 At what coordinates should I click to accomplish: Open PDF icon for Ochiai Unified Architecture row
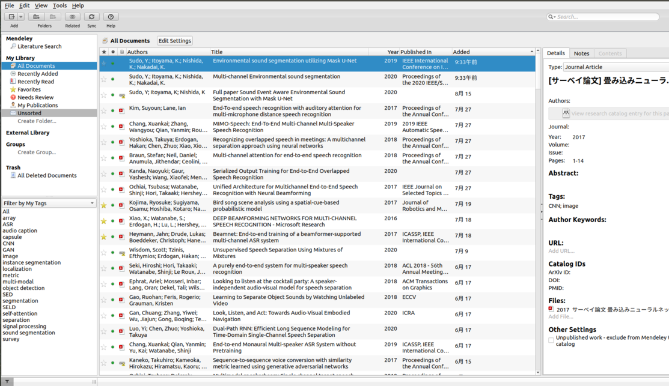[x=121, y=190]
